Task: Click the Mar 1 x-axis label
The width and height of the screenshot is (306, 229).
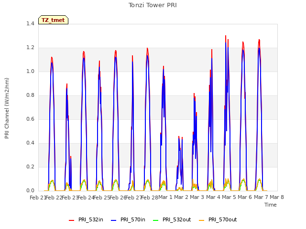Action: pos(165,197)
